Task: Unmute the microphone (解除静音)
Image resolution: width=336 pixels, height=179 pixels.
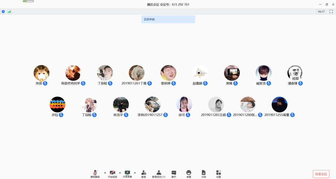Action: [95, 174]
